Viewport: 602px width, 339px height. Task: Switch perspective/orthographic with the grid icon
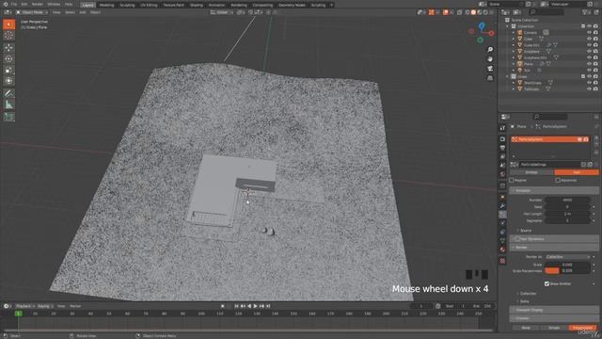pyautogui.click(x=490, y=78)
